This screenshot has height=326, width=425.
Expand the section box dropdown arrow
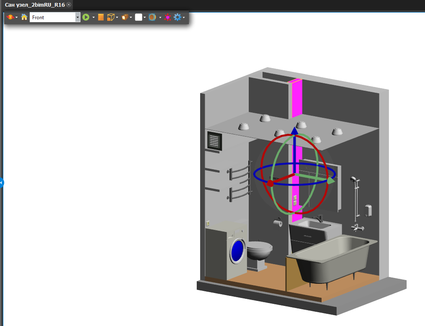click(131, 18)
